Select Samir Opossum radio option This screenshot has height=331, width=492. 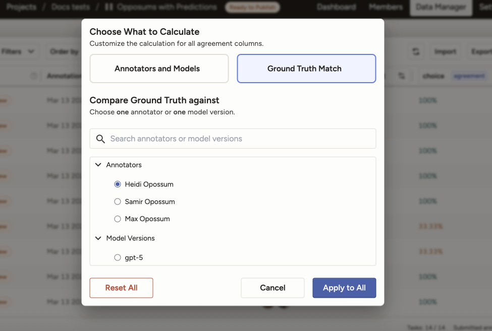coord(118,202)
